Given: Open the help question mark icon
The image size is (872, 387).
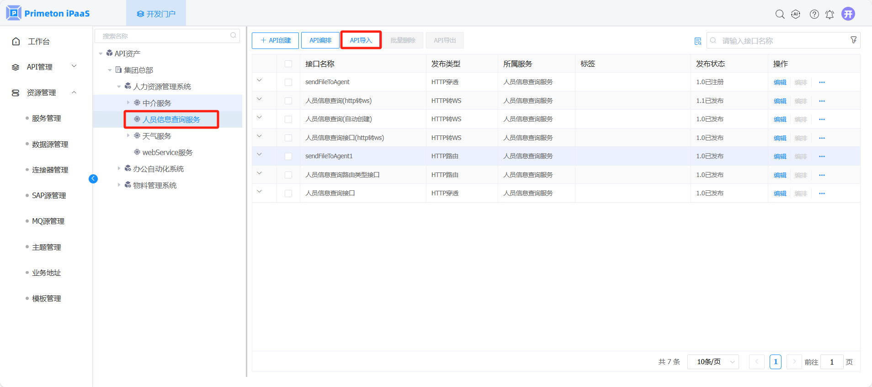Looking at the screenshot, I should pos(814,14).
